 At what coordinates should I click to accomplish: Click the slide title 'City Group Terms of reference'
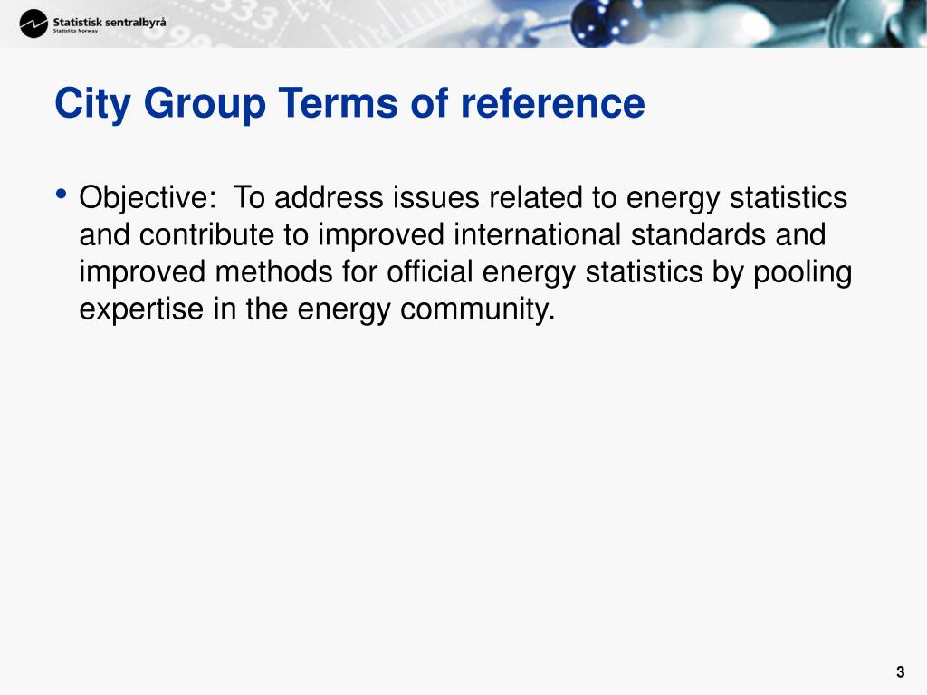click(x=349, y=104)
